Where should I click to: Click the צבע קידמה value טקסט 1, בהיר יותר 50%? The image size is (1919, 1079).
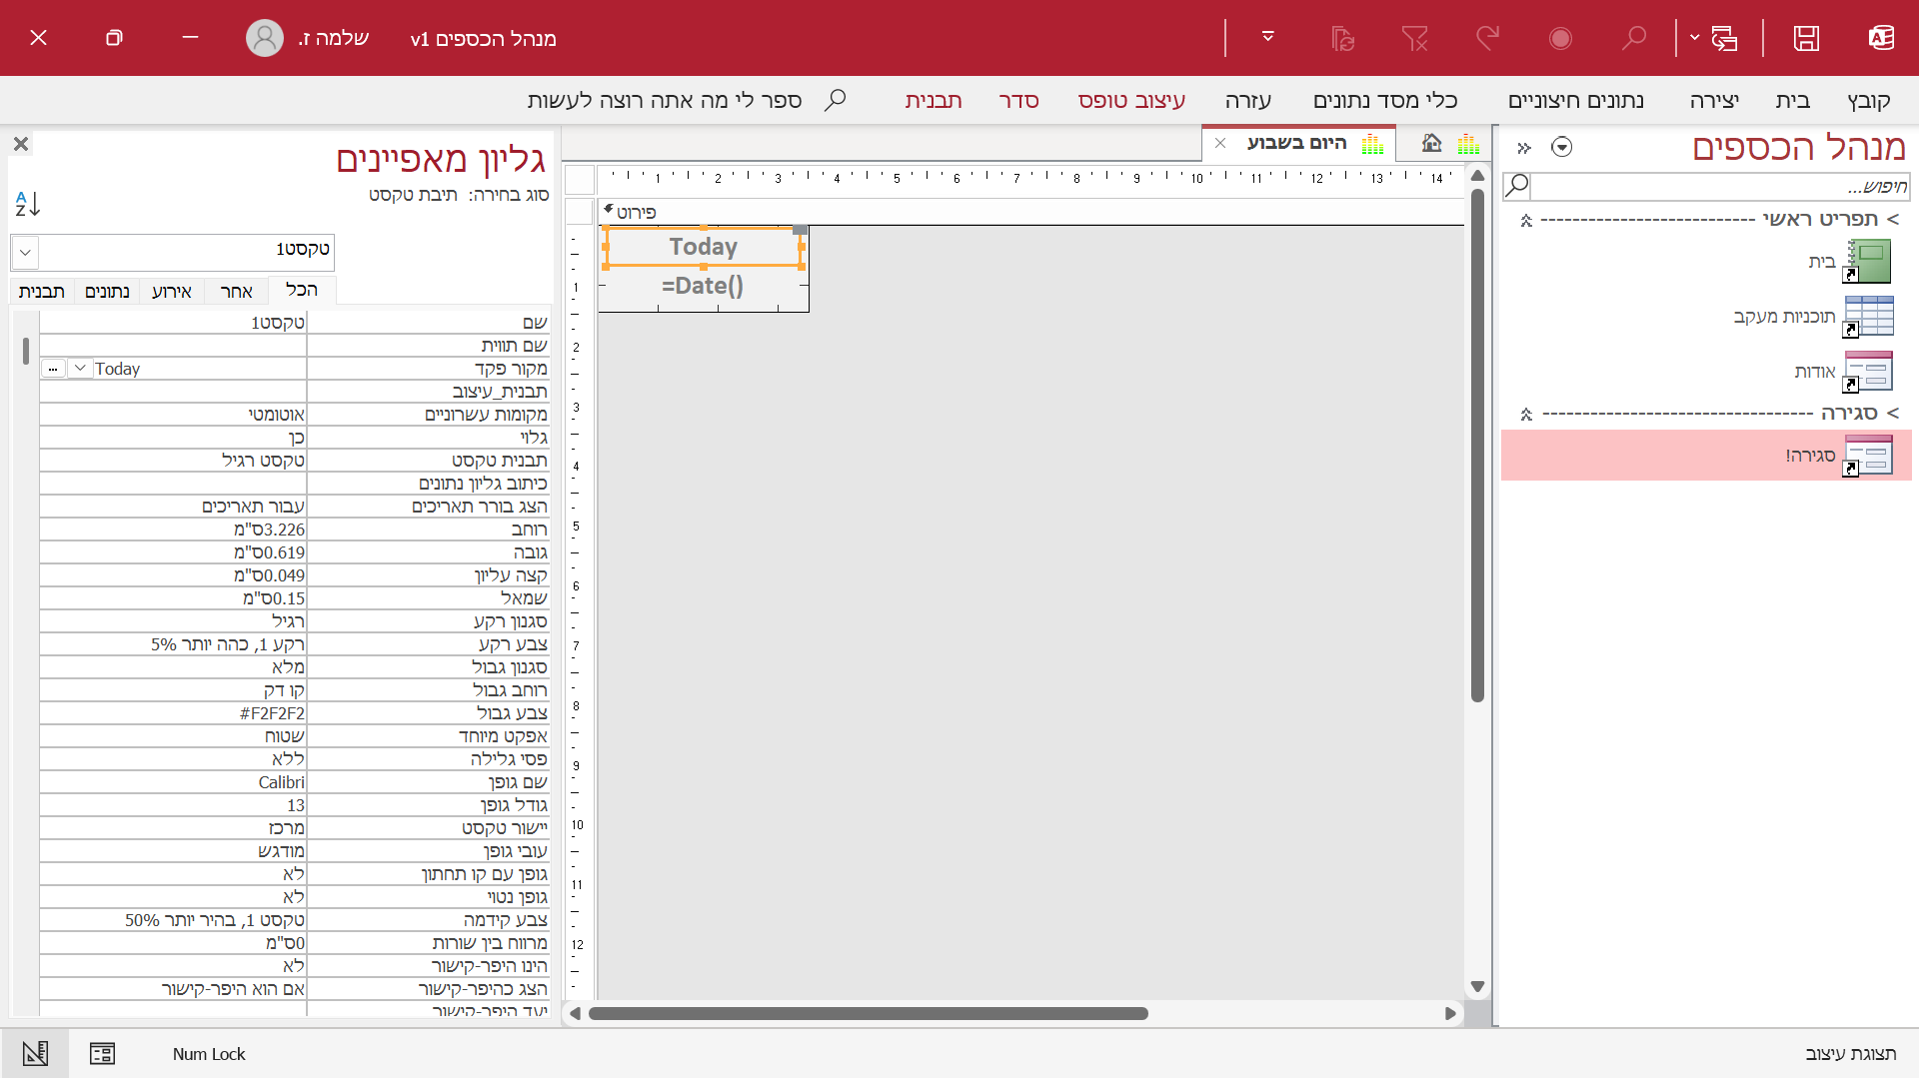pyautogui.click(x=173, y=920)
